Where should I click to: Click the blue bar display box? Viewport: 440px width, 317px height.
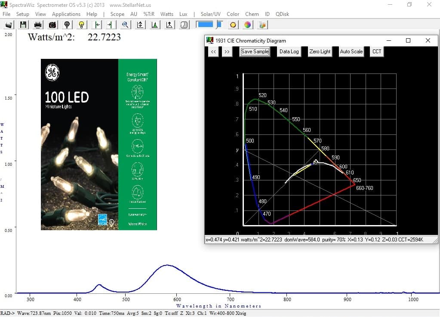click(205, 24)
